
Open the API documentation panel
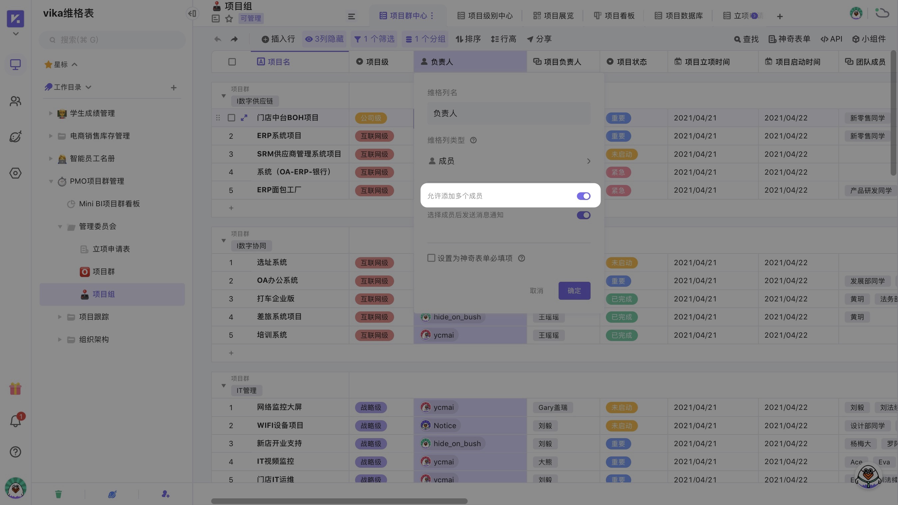click(831, 39)
